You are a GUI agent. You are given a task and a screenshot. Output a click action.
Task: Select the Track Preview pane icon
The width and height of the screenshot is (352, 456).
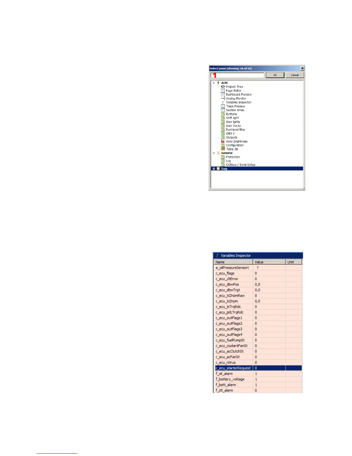(x=223, y=106)
